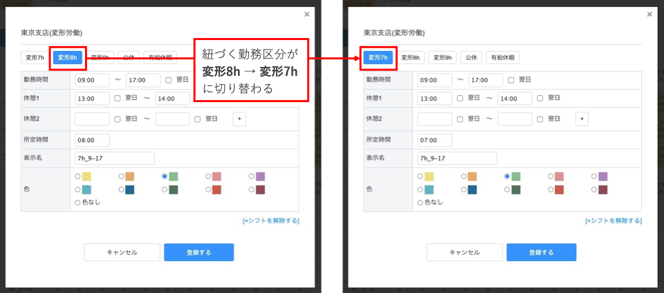The height and width of the screenshot is (293, 664).
Task: Click the シフトを解除する link in right dialog
Action: [x=613, y=221]
